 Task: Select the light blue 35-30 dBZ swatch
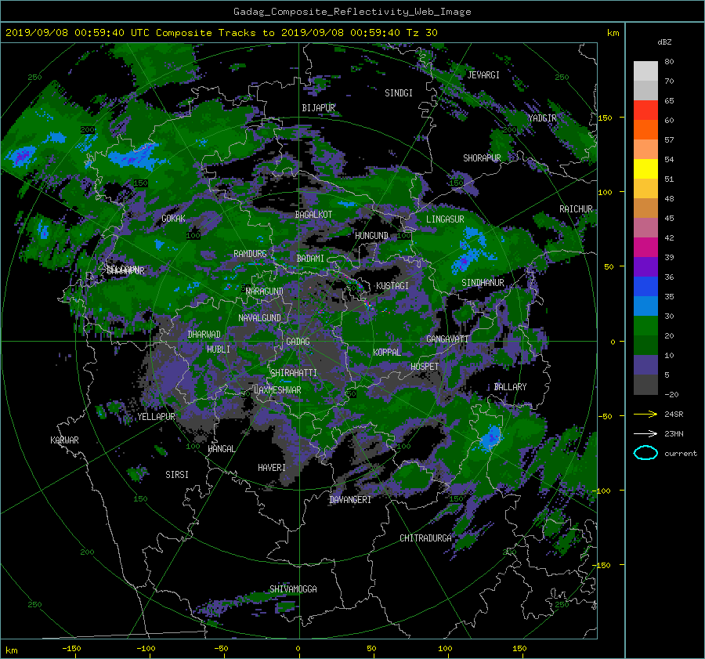(x=645, y=306)
